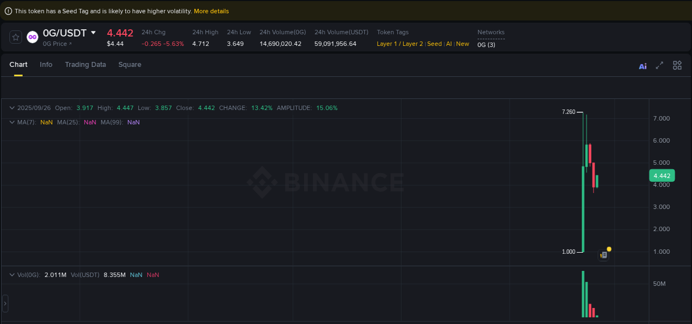The image size is (692, 324).
Task: Click the green 4.442 price label
Action: (662, 175)
